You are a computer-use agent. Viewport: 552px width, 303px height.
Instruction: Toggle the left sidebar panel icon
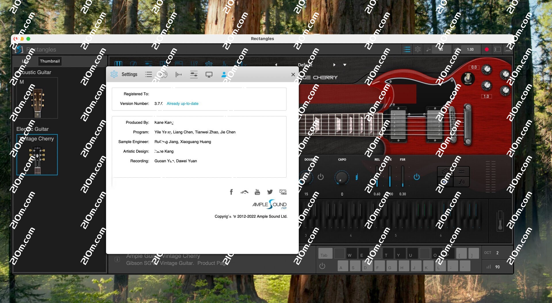click(497, 49)
